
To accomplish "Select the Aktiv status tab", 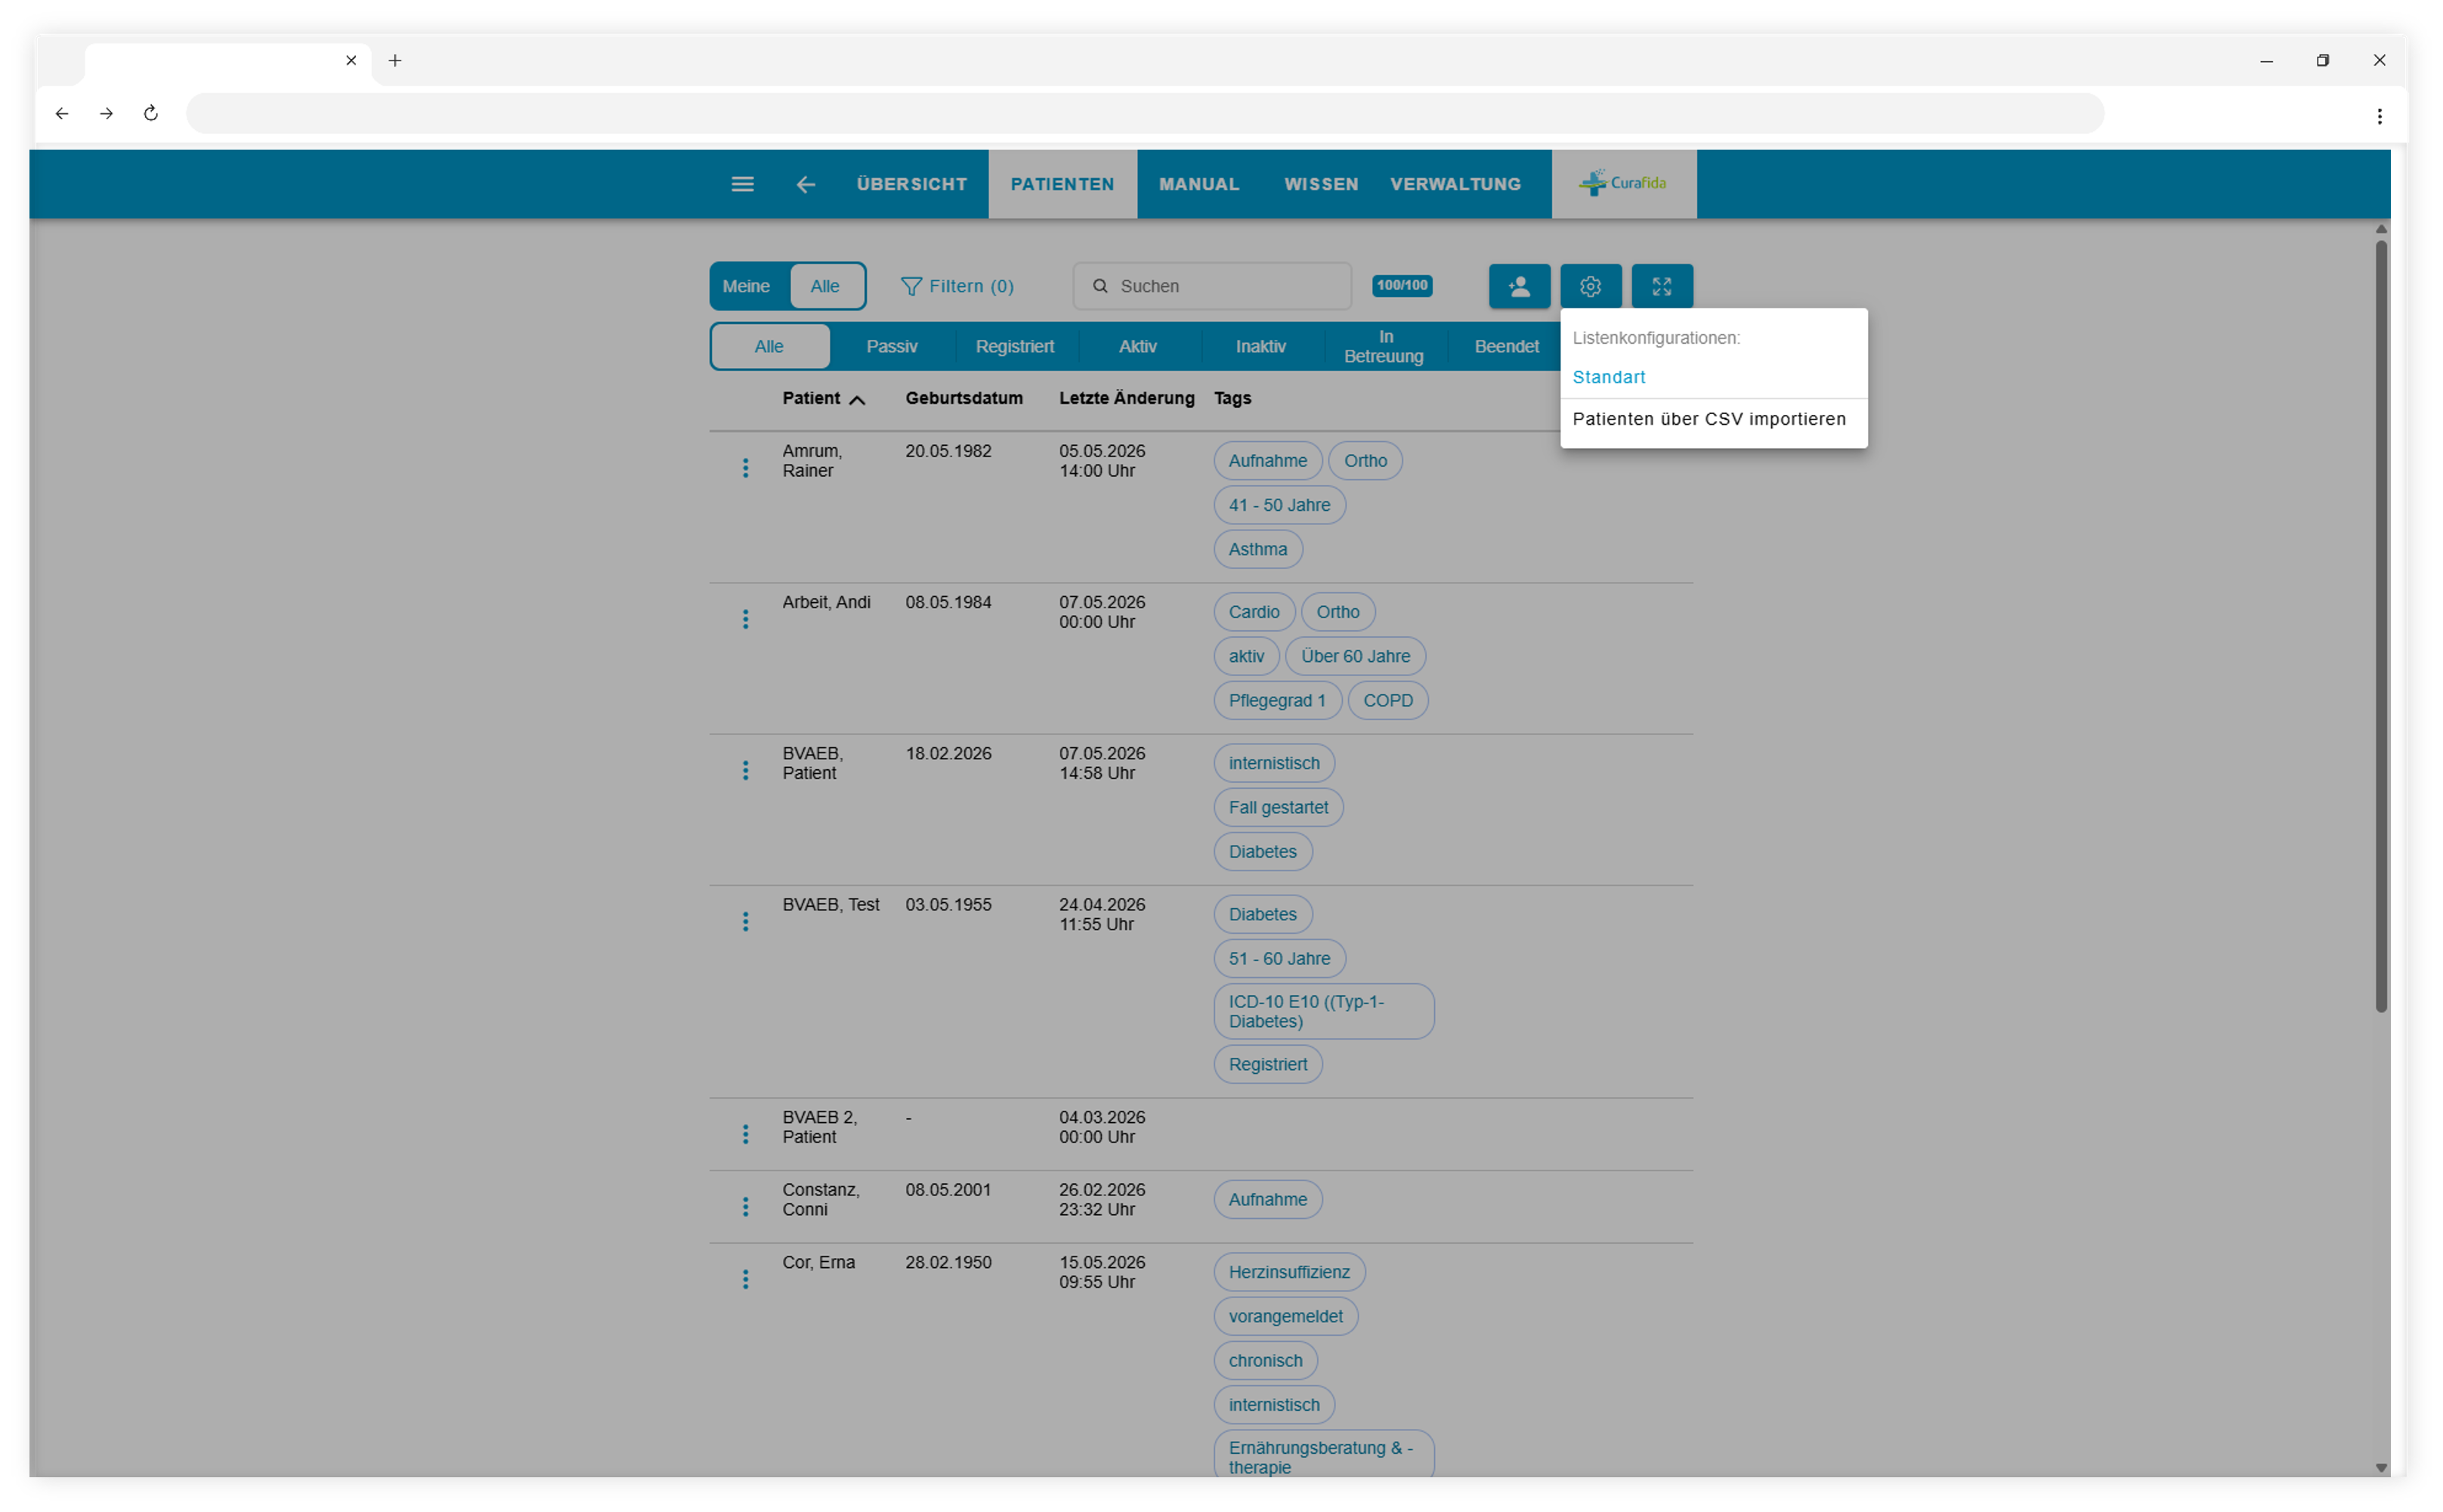I will (x=1137, y=346).
